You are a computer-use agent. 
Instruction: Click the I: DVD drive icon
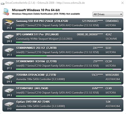tap(9, 104)
